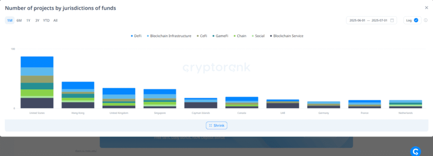The image size is (433, 156).
Task: Select the 1M time range tab
Action: click(x=10, y=20)
